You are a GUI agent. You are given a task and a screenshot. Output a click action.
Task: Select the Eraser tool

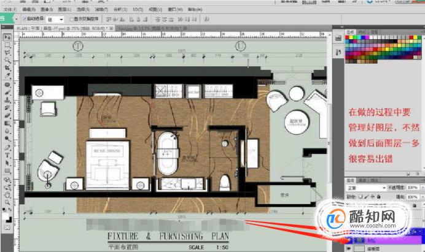click(x=7, y=116)
